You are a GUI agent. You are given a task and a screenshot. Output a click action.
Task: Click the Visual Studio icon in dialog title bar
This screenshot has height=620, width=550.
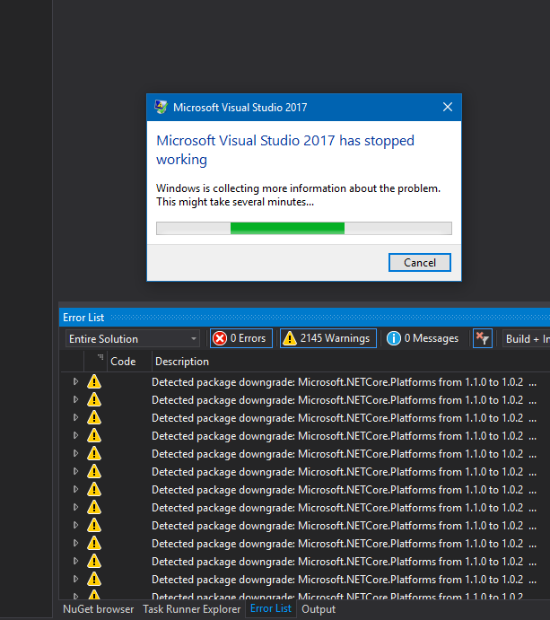161,107
